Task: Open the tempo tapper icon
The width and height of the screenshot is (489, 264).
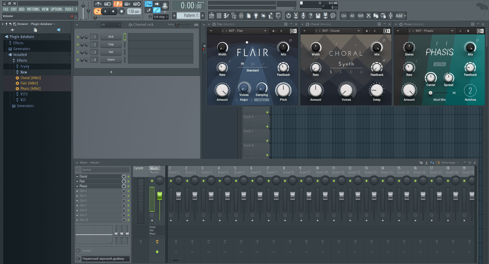Action: pos(270,16)
